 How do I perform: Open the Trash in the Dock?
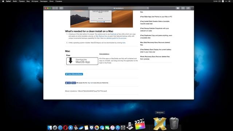click(174, 123)
